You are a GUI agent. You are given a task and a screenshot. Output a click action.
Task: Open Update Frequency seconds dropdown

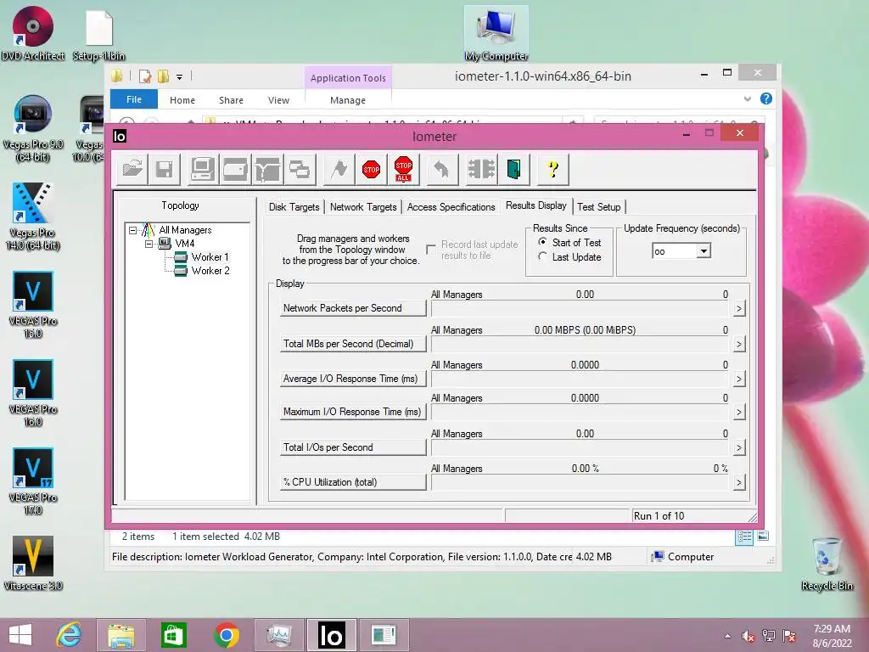point(704,251)
